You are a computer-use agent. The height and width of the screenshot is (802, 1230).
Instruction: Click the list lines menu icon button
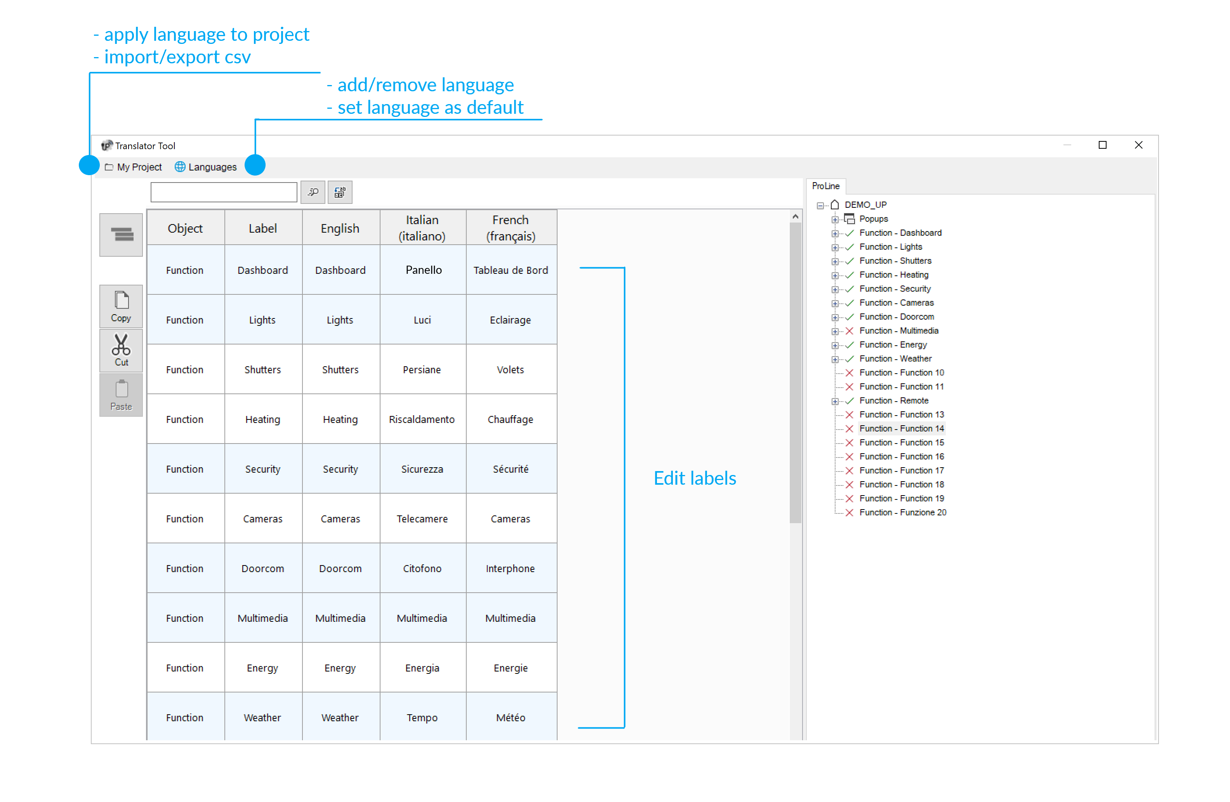(x=121, y=235)
